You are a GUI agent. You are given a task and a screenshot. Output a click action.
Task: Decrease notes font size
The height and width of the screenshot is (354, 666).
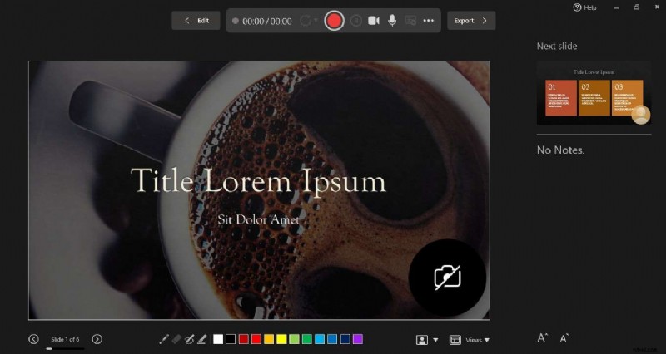[x=564, y=337]
